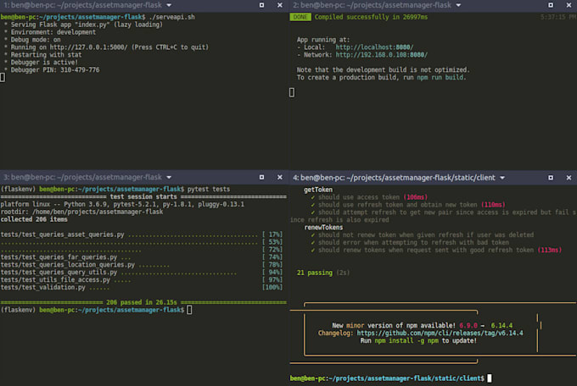Click 'getToken' test suite heading
Screen dimensions: 577x386
(318, 190)
